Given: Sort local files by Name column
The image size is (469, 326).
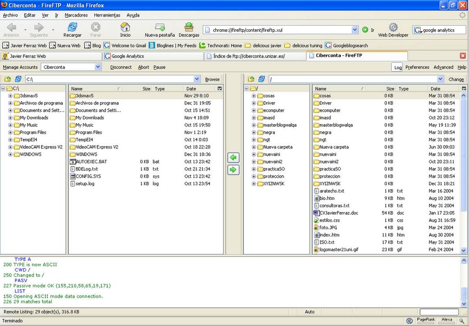Looking at the screenshot, I should pos(95,88).
